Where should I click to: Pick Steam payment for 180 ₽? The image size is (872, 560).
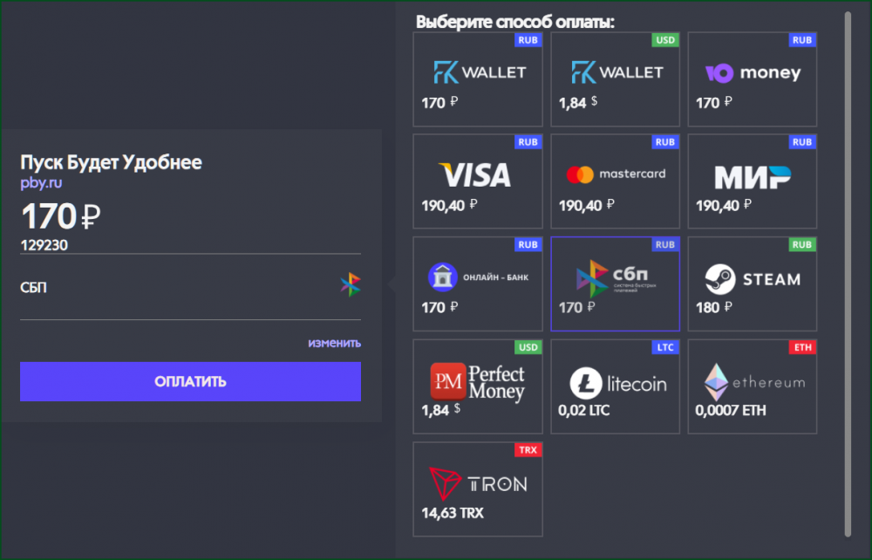[753, 284]
